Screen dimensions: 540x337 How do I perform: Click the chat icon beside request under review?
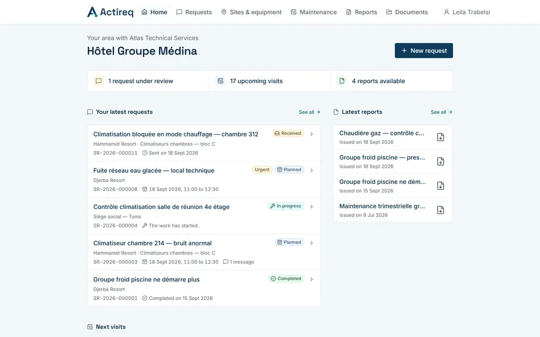[x=98, y=81]
